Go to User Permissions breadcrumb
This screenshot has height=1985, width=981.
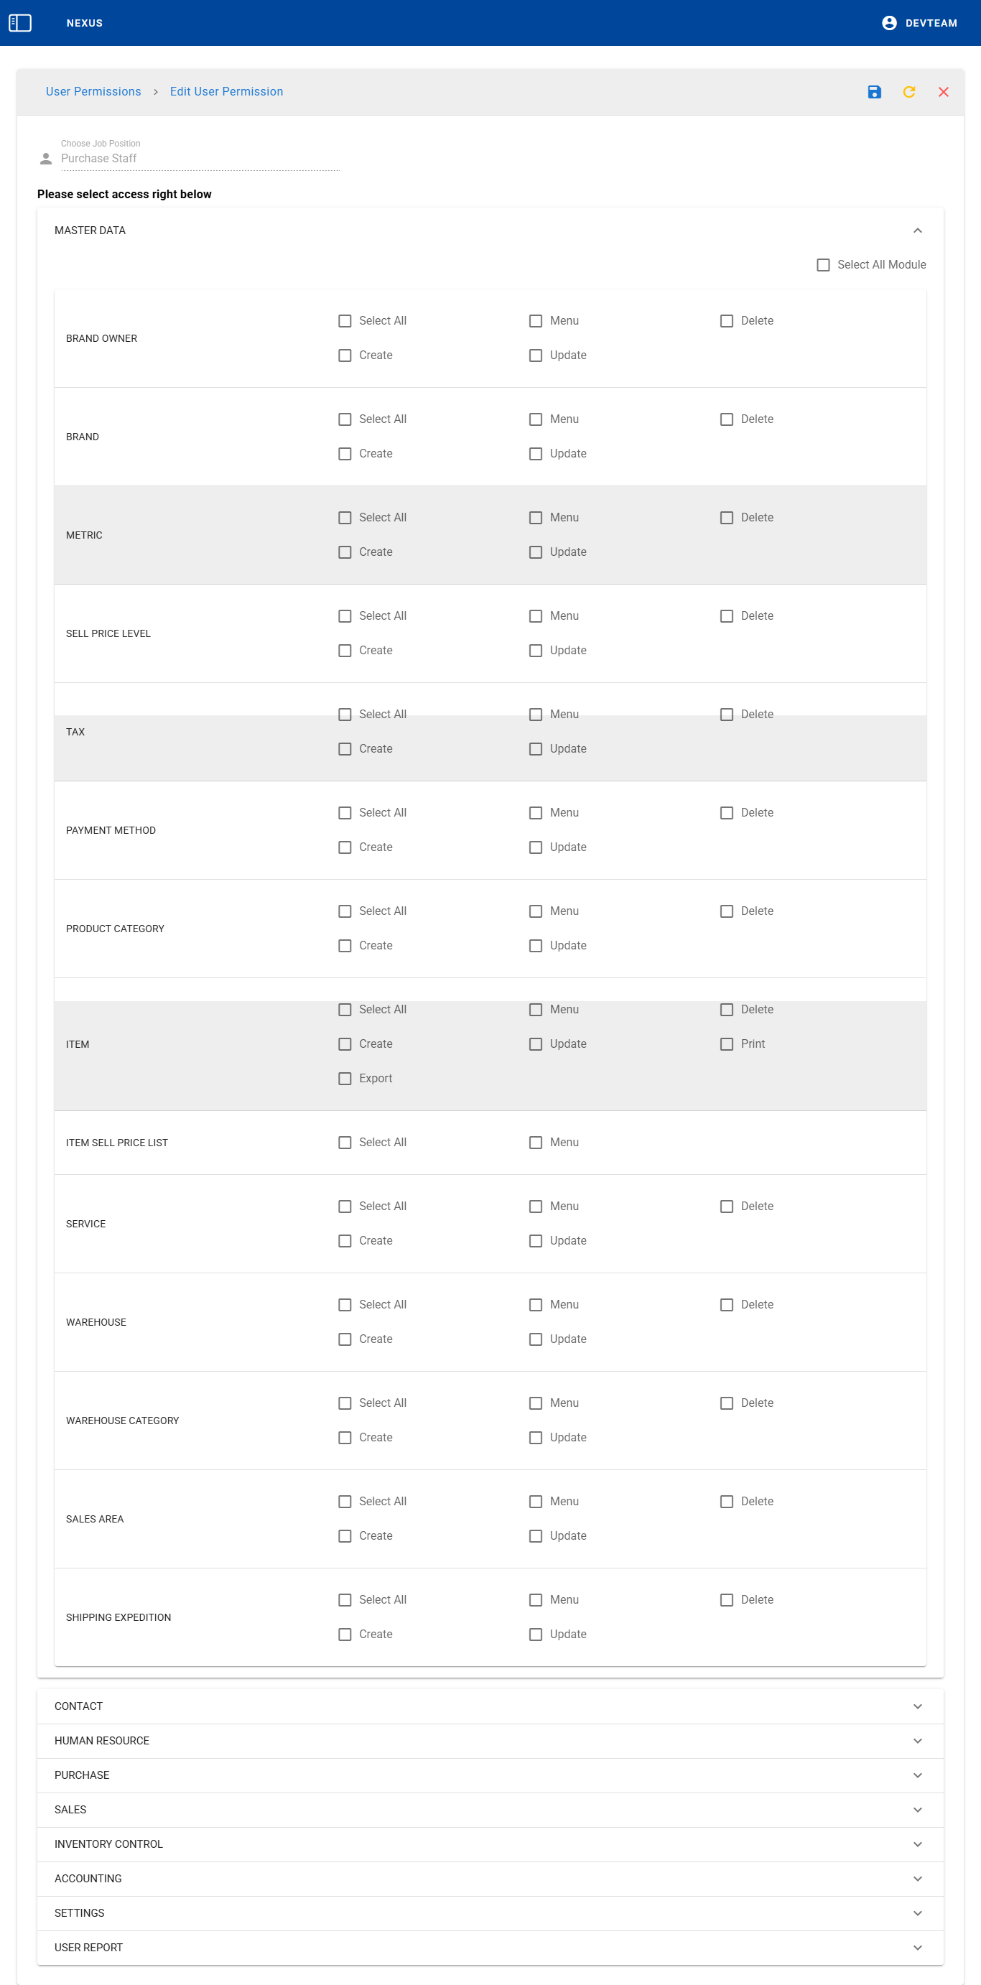[x=93, y=92]
